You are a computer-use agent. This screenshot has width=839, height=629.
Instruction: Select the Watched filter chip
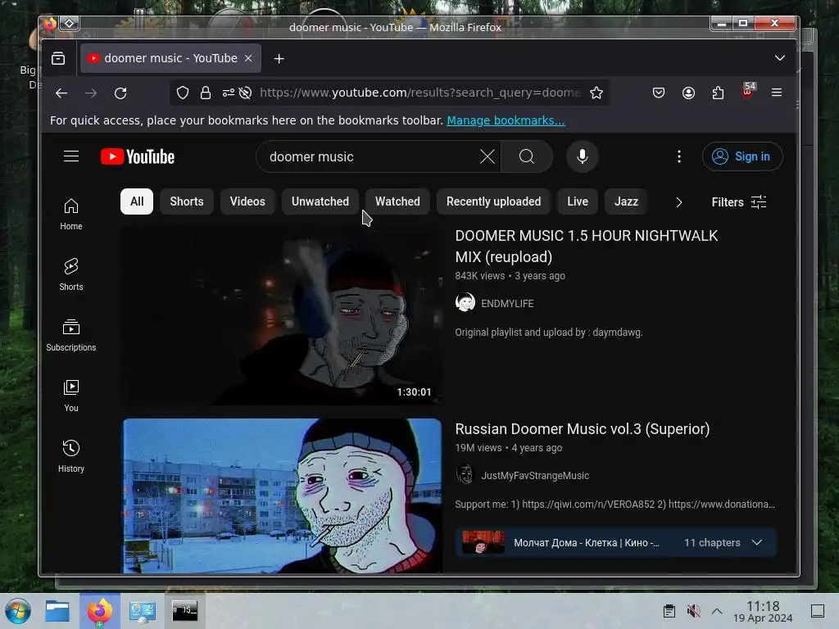pos(397,201)
